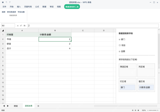
Task: Click the 更改数据源 button
Action: coord(12,12)
